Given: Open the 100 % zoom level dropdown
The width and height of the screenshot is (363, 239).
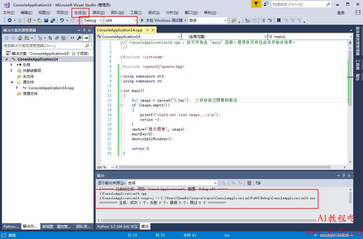Looking at the screenshot, I should (x=105, y=167).
